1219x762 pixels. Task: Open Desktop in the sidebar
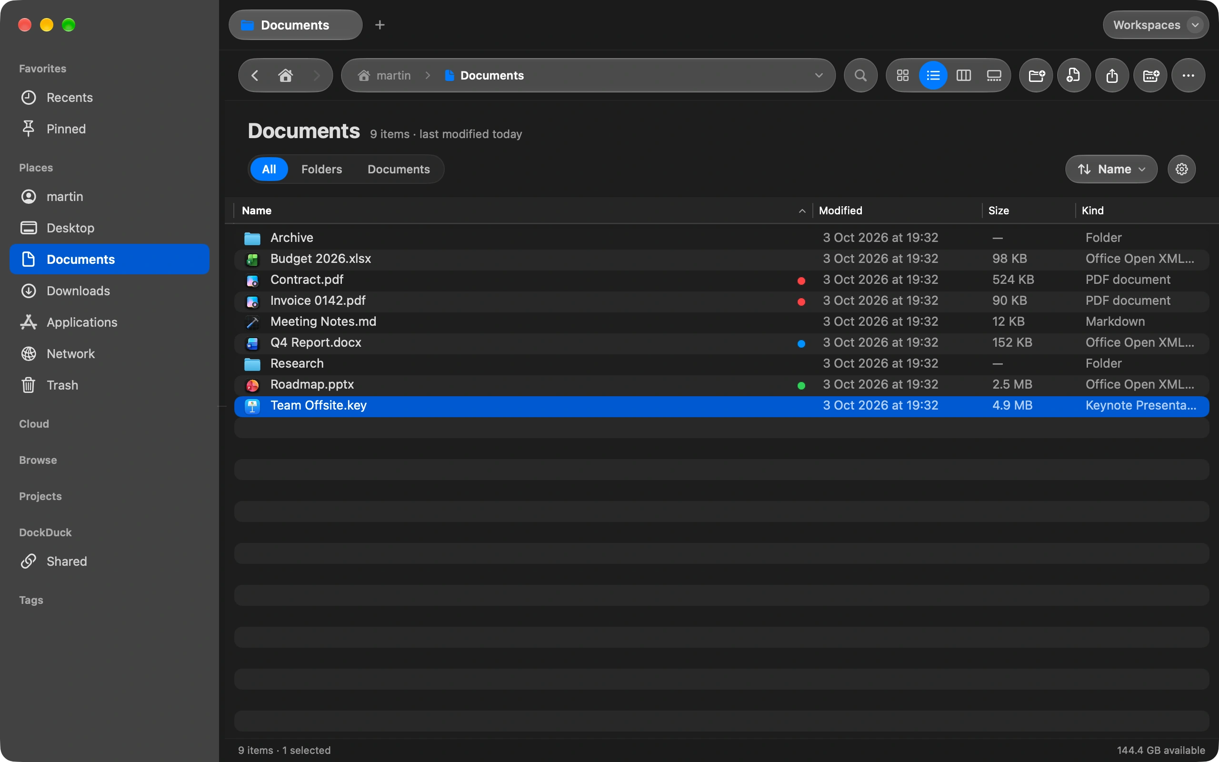click(110, 228)
